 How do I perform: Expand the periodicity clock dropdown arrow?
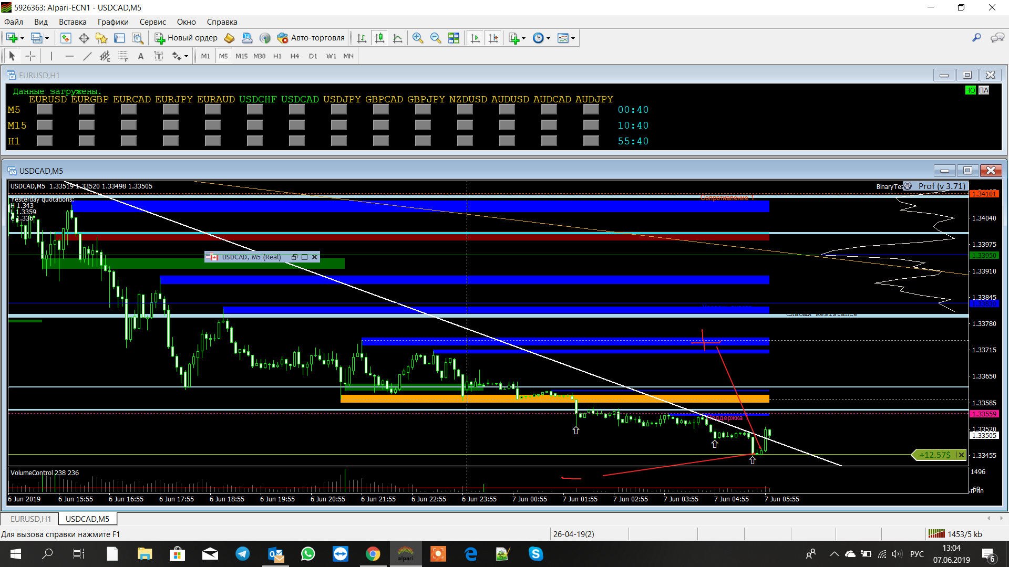click(x=548, y=38)
